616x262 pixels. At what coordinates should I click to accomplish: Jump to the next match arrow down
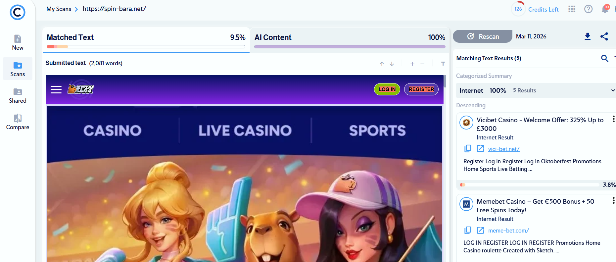pos(392,64)
